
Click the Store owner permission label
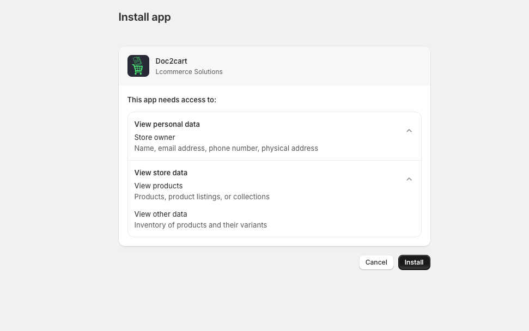coord(155,137)
